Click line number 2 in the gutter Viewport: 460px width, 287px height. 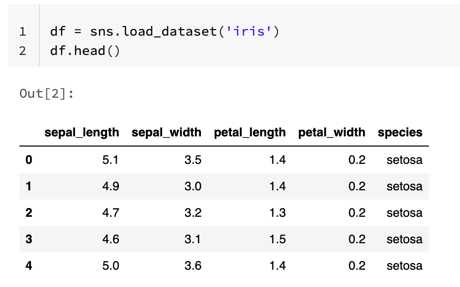pos(22,51)
